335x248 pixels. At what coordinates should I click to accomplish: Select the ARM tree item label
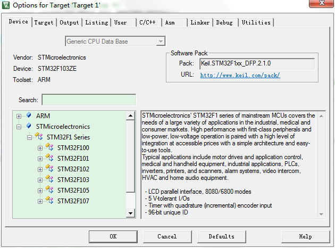coord(43,115)
